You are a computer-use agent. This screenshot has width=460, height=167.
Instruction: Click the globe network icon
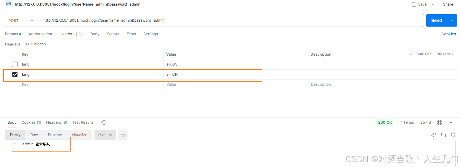[440, 122]
